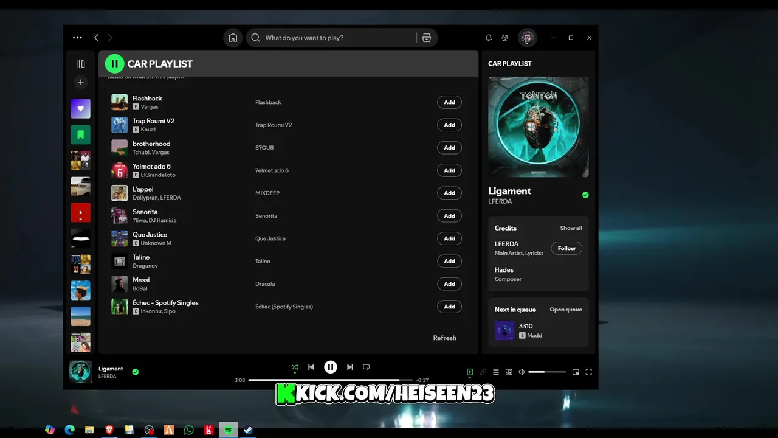
Task: Open the notifications bell
Action: pyautogui.click(x=489, y=38)
